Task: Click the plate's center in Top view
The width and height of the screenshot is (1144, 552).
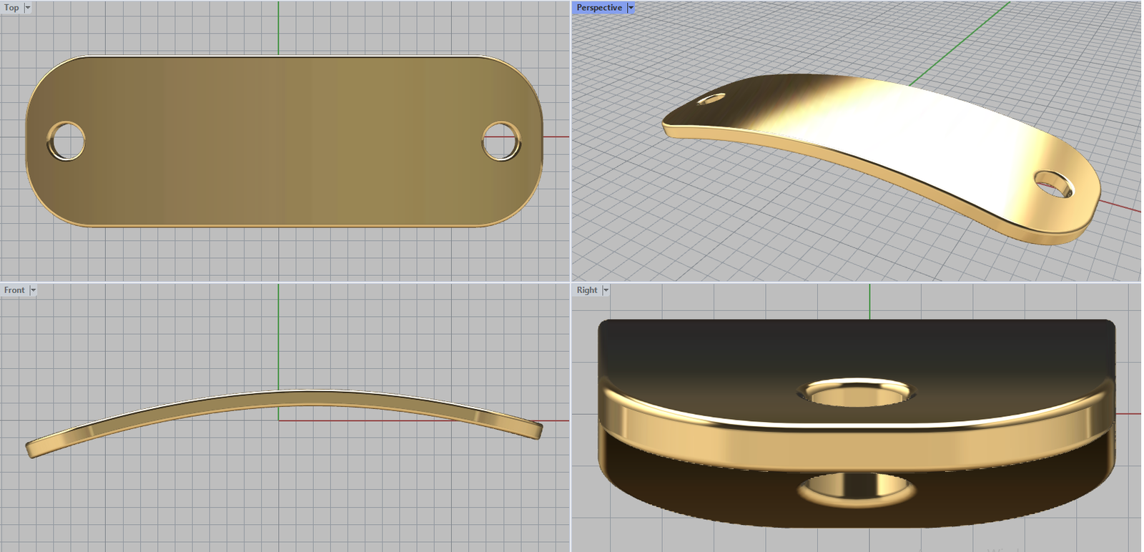Action: [284, 142]
